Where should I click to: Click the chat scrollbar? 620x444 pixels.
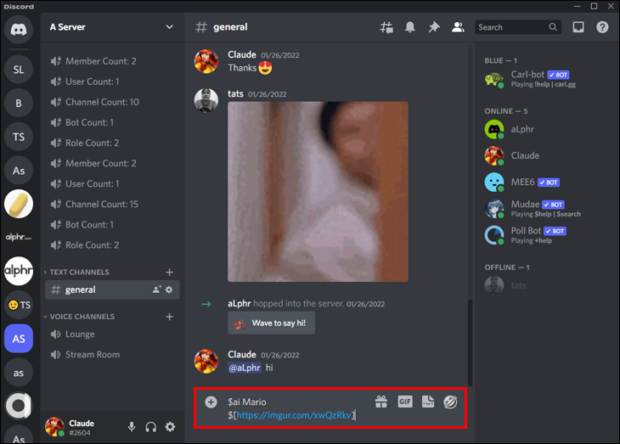coord(471,342)
